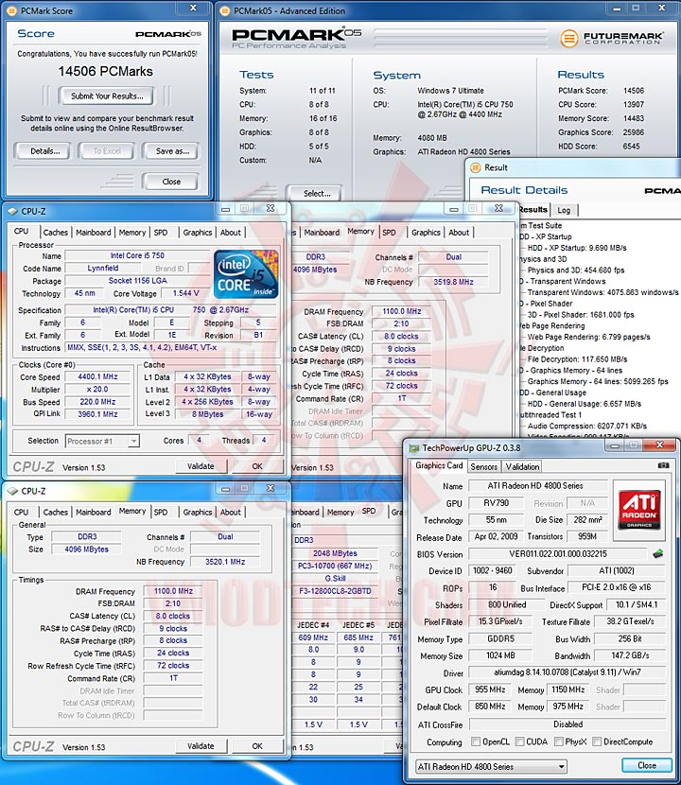Image resolution: width=681 pixels, height=785 pixels.
Task: Toggle the CUDA checkbox in GPU-Z
Action: pyautogui.click(x=520, y=741)
